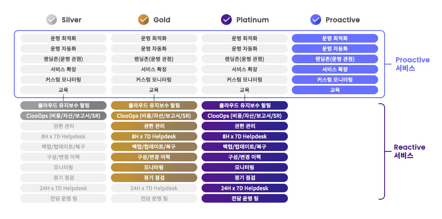The width and height of the screenshot is (442, 219).
Task: Click Gold 백업/업데이트/복구 pill
Action: point(154,147)
